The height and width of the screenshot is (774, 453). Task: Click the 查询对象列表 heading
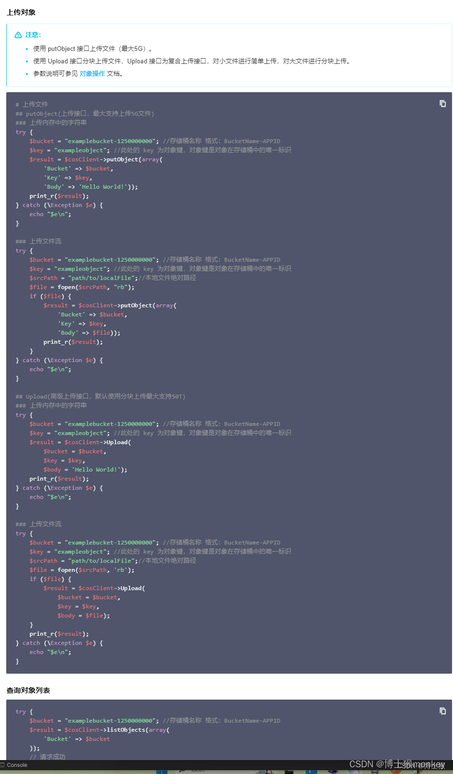(x=28, y=690)
